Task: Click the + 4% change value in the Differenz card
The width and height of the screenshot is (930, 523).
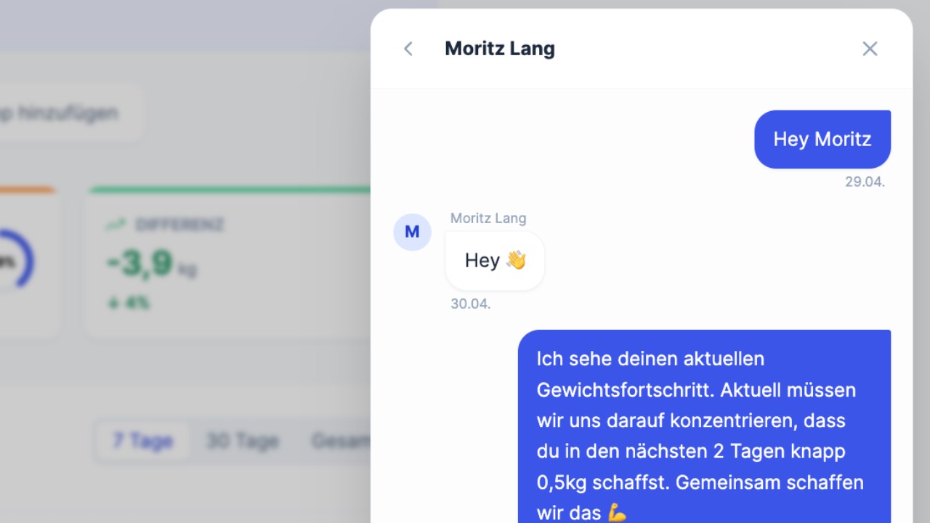Action: coord(129,303)
